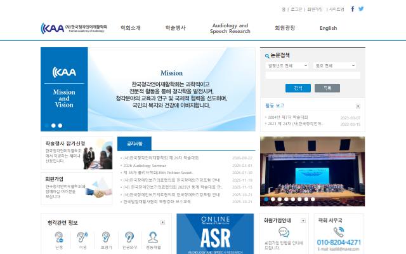Open the 학술행사 menu
This screenshot has height=254, width=406.
pyautogui.click(x=176, y=28)
